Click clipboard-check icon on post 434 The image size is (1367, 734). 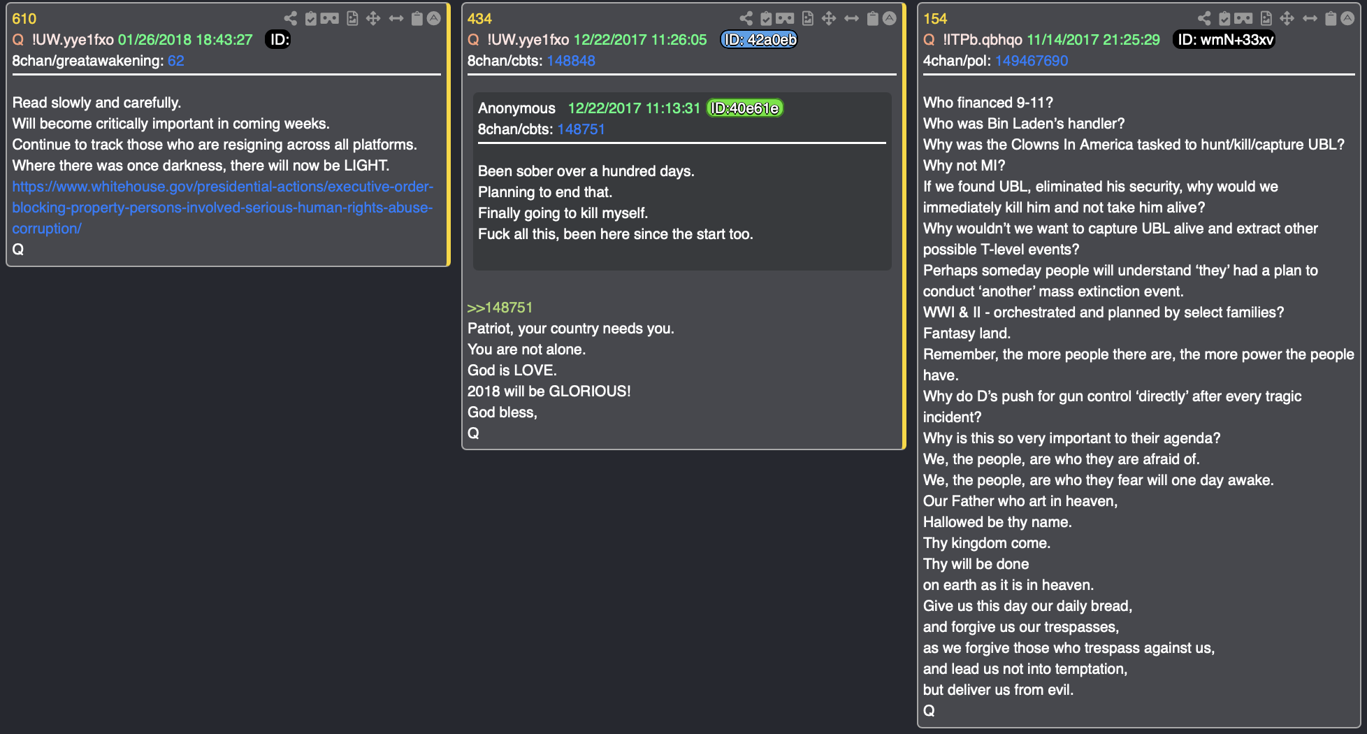[x=767, y=19]
